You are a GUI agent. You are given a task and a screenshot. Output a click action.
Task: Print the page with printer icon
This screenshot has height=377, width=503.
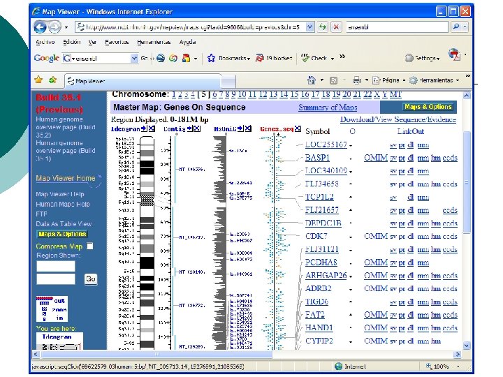point(357,80)
